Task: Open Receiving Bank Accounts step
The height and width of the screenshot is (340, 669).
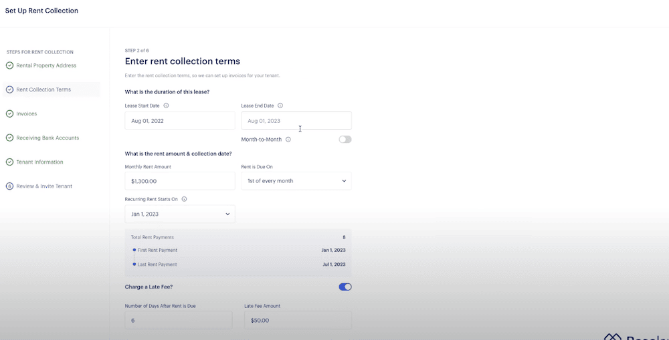Action: (x=47, y=138)
